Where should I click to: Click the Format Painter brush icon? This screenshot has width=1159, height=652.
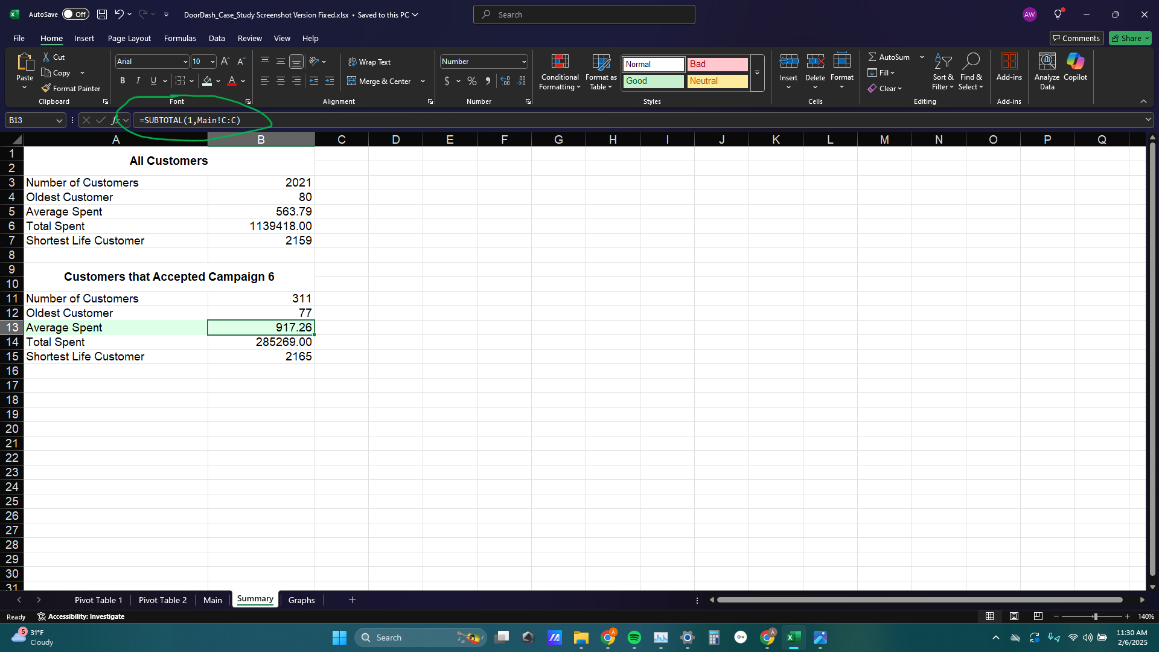click(x=46, y=88)
